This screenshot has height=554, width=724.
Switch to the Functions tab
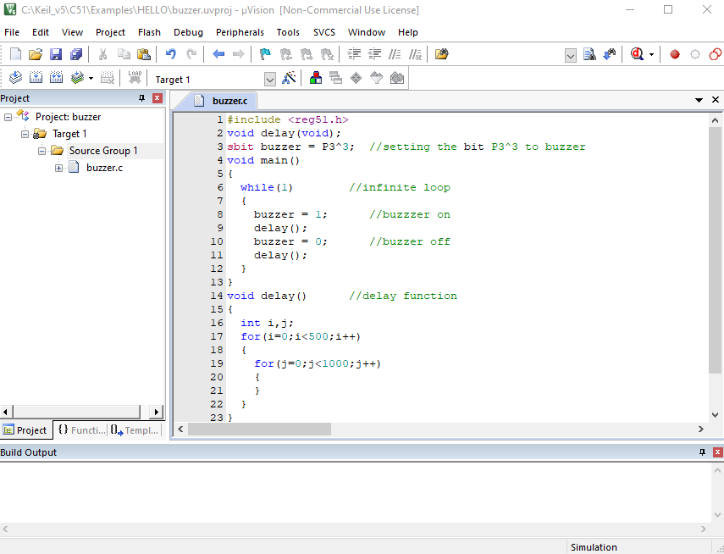point(81,430)
